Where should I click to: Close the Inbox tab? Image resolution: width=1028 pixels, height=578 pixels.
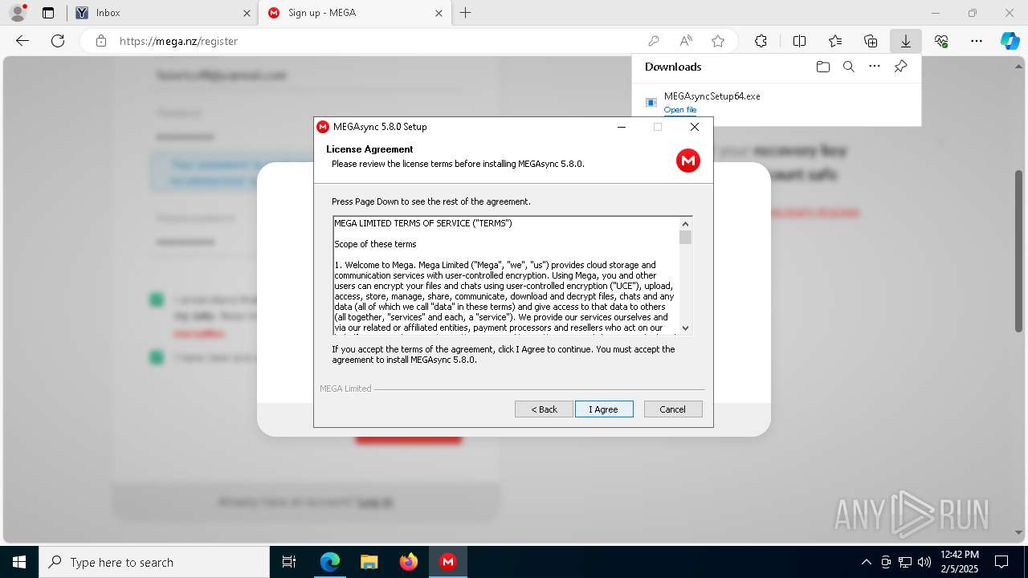coord(247,13)
